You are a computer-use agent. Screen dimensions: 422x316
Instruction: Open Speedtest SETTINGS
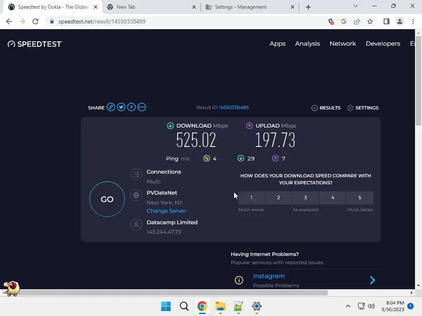(x=363, y=108)
